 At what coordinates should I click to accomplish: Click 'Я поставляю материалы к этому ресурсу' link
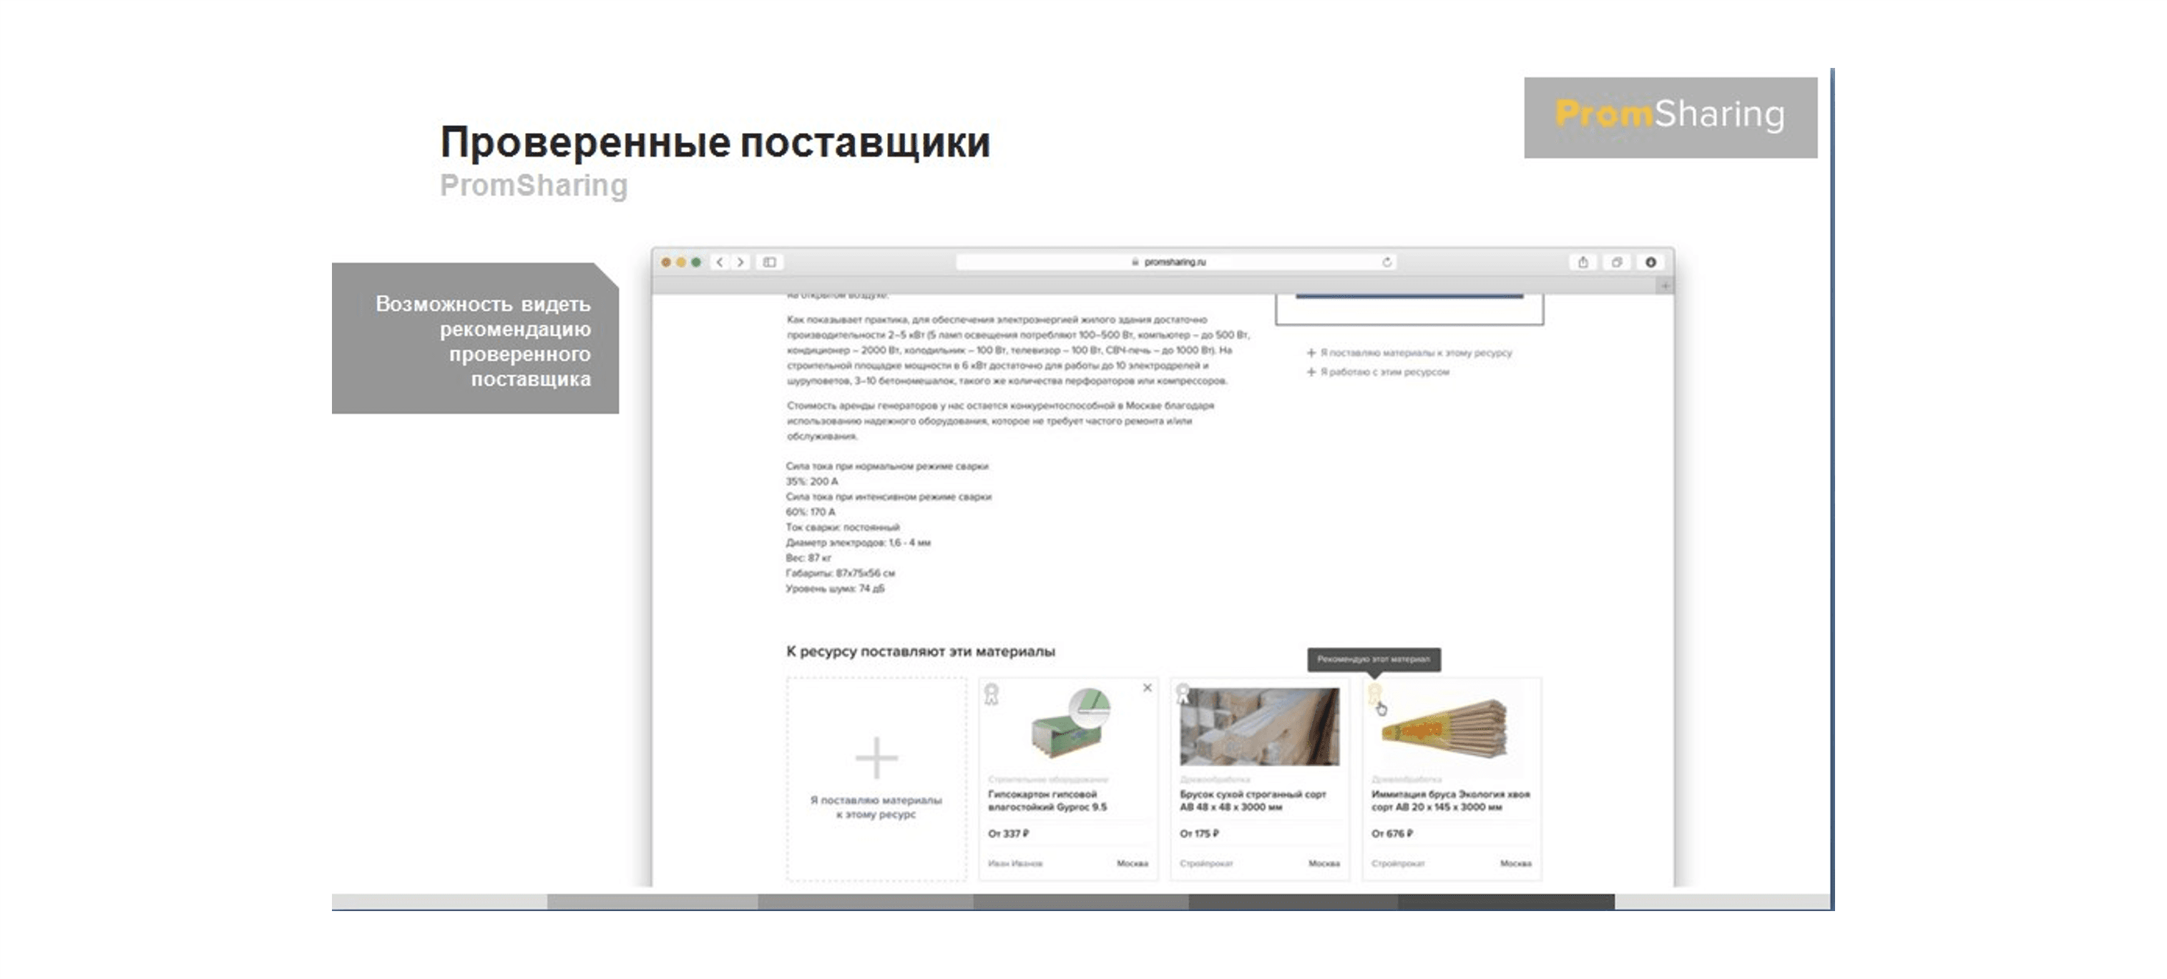click(x=1415, y=353)
